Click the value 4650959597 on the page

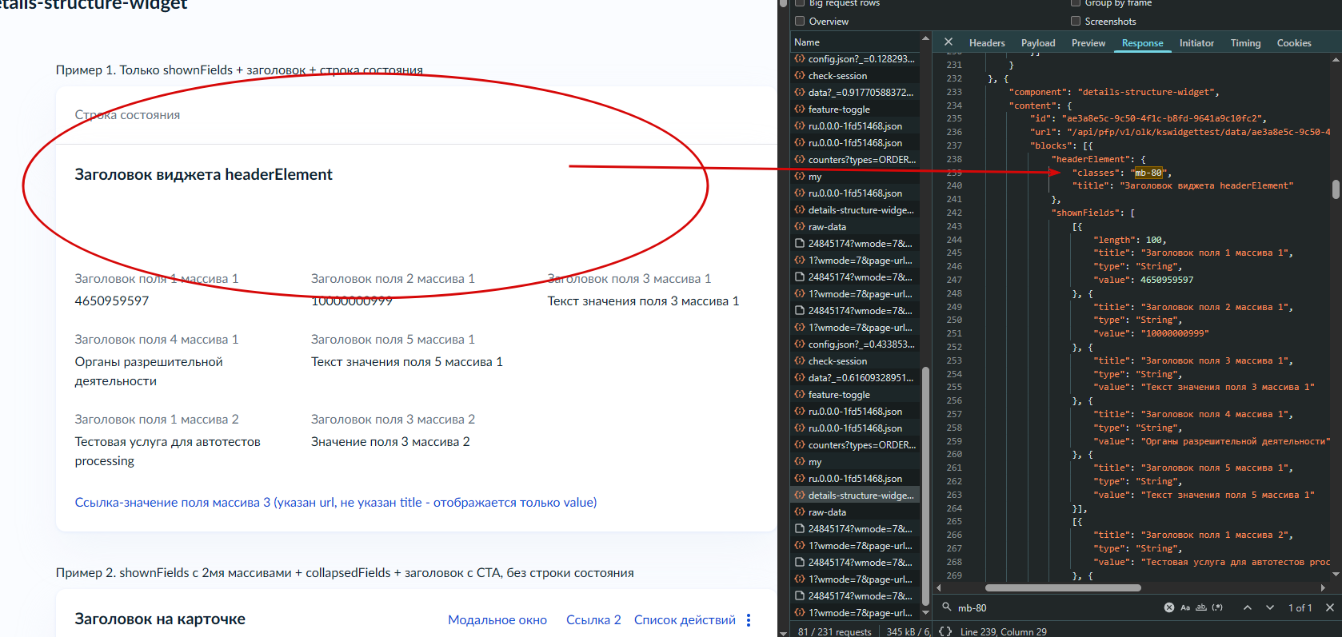pos(112,301)
